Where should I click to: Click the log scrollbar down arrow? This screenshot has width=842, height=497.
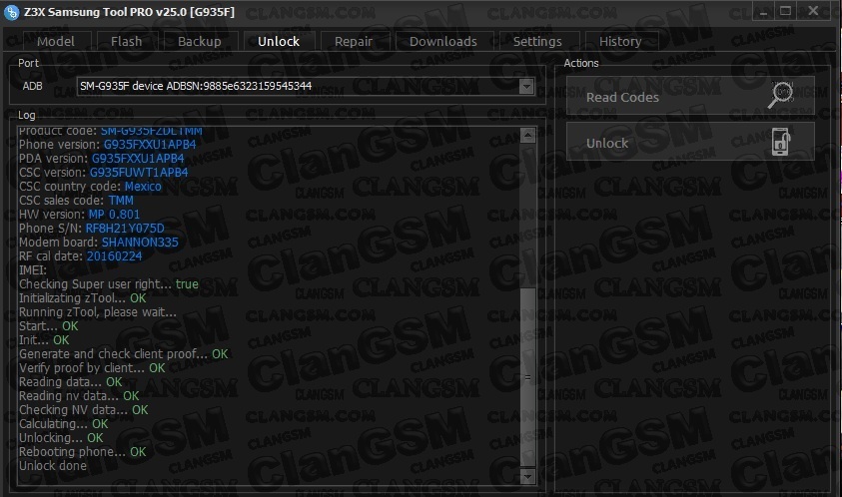[x=527, y=476]
